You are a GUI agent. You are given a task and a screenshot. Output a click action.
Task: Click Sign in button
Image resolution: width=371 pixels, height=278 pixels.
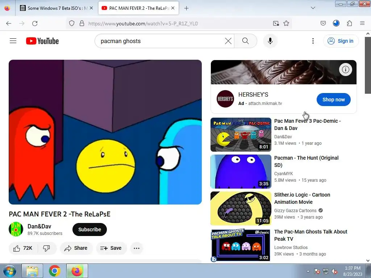click(x=341, y=41)
